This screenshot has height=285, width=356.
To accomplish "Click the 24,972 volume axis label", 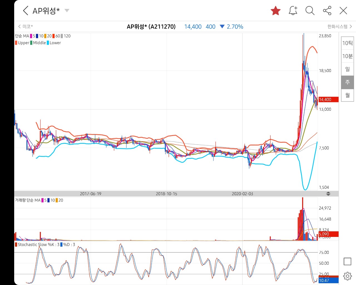I will click(x=325, y=208).
